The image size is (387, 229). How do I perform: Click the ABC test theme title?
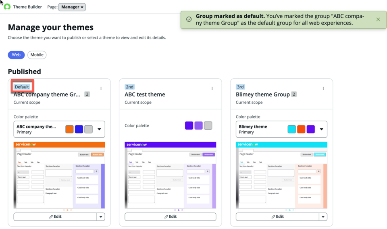tap(145, 95)
